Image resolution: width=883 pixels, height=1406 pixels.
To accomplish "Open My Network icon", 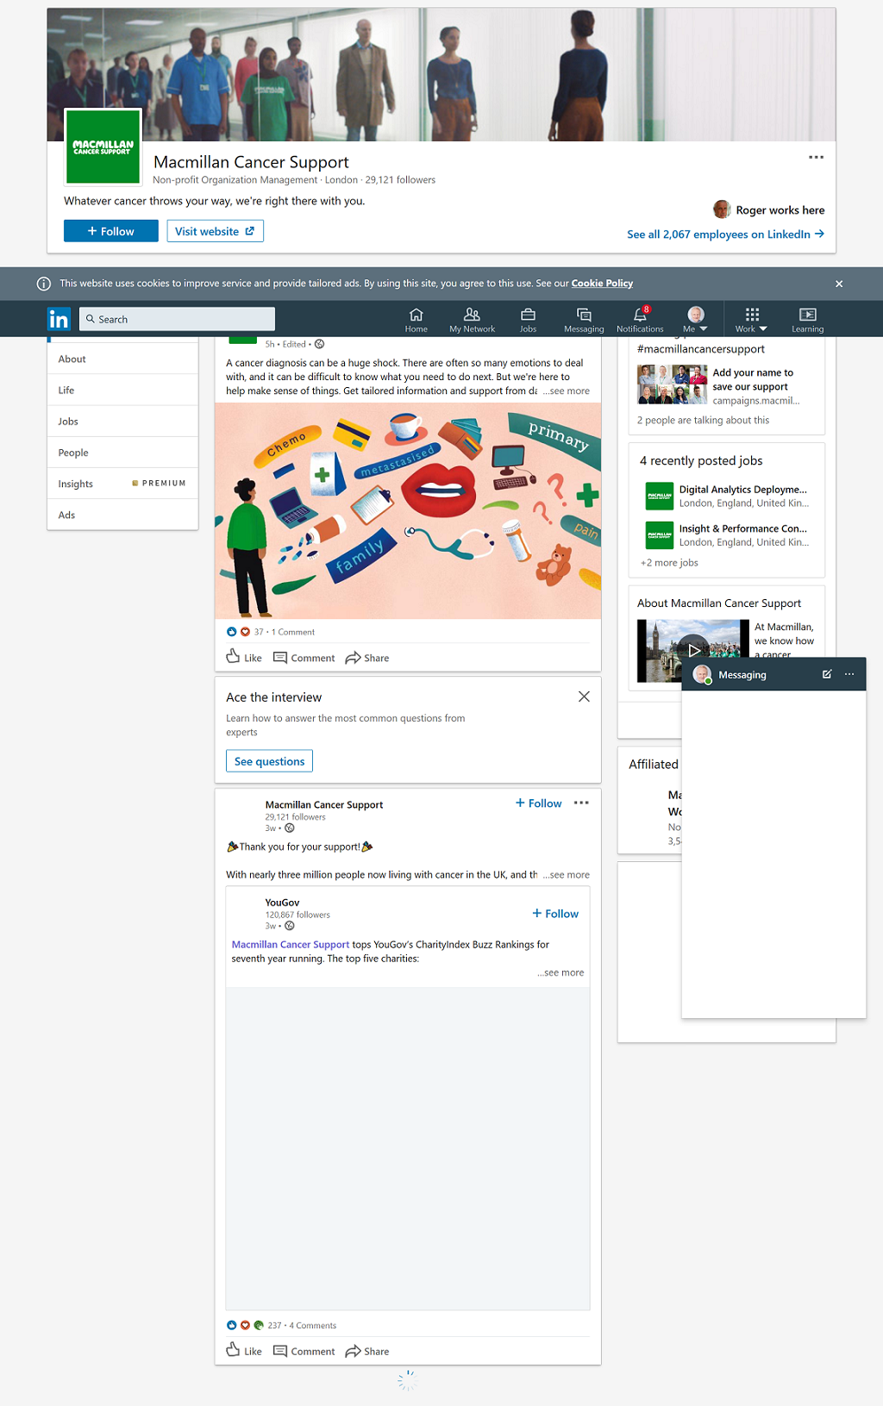I will click(x=472, y=319).
